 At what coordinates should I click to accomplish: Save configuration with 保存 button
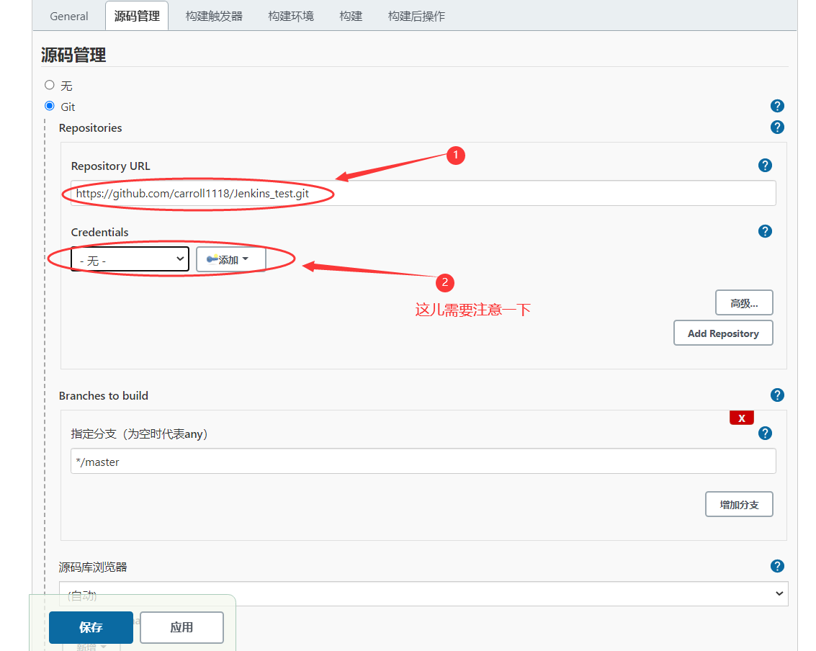click(91, 627)
